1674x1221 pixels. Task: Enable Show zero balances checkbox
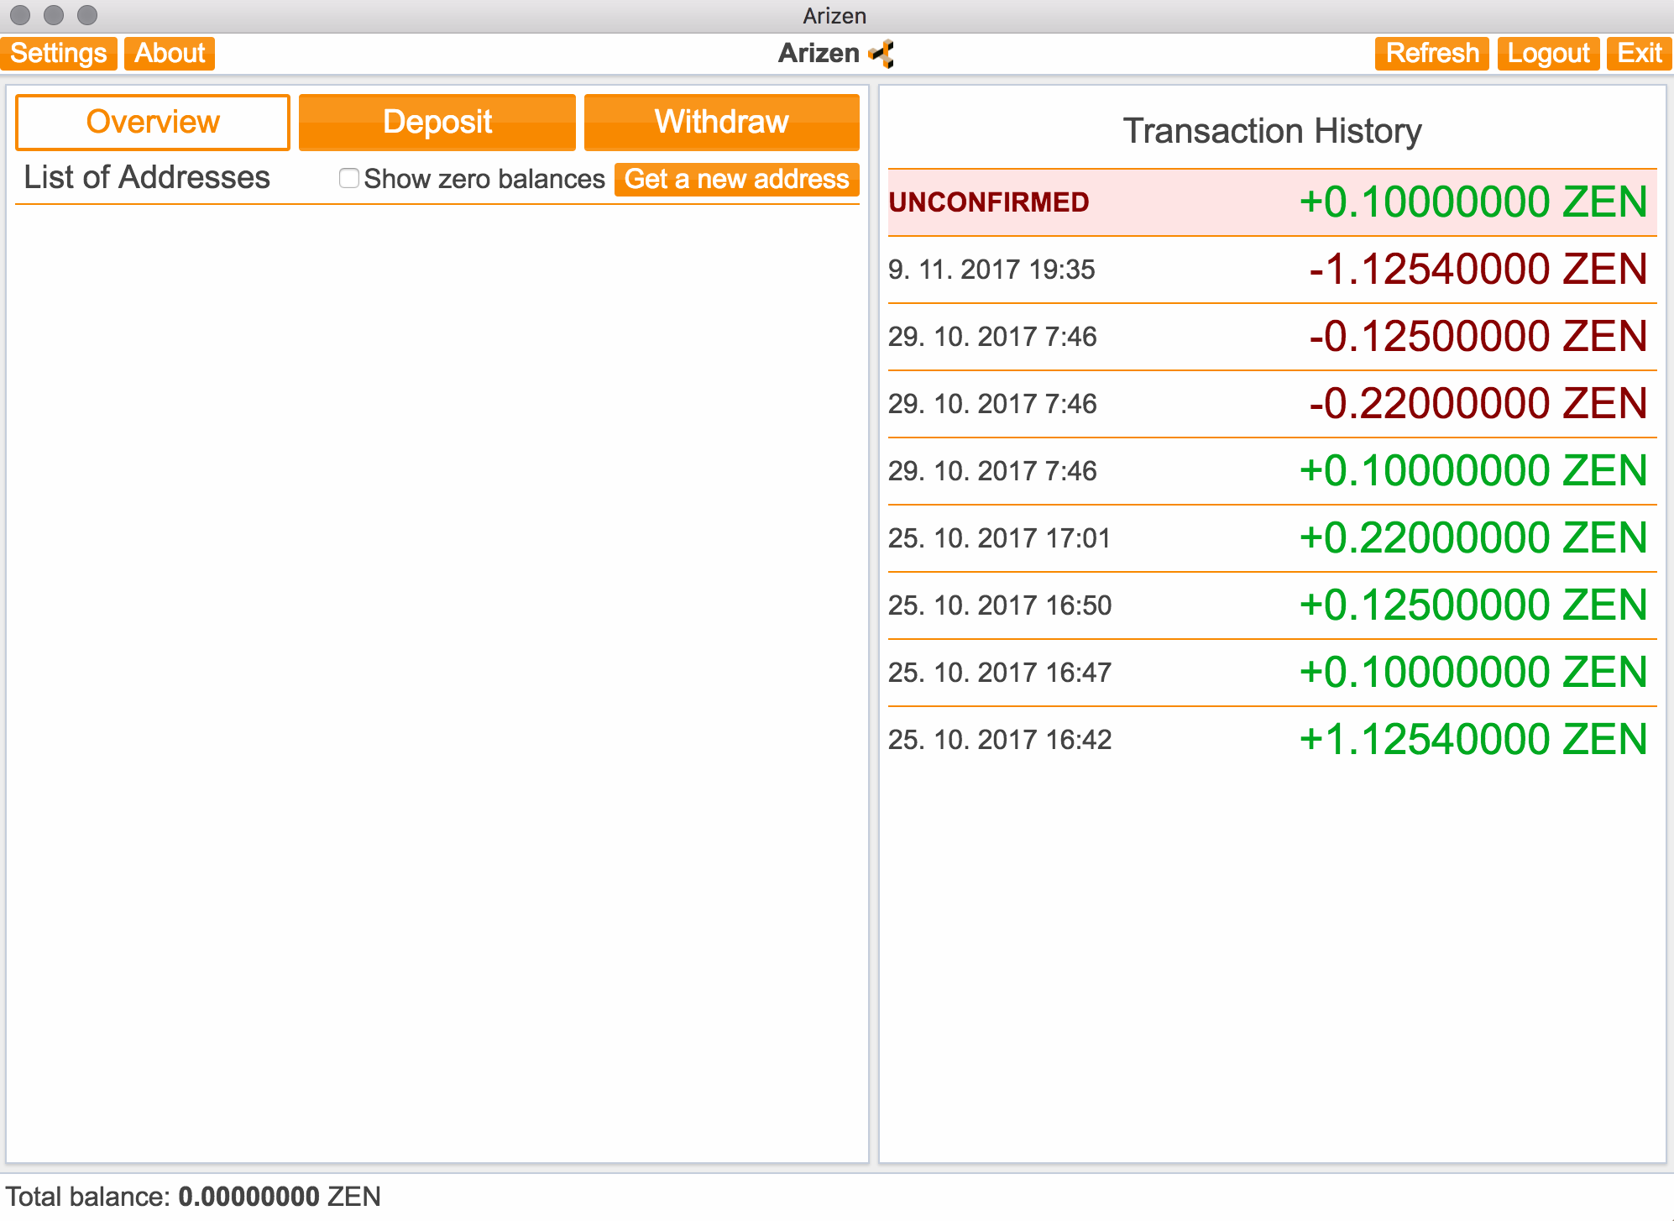tap(349, 178)
